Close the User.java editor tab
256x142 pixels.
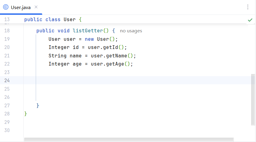(x=36, y=7)
